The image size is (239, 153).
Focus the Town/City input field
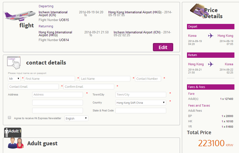click(141, 95)
